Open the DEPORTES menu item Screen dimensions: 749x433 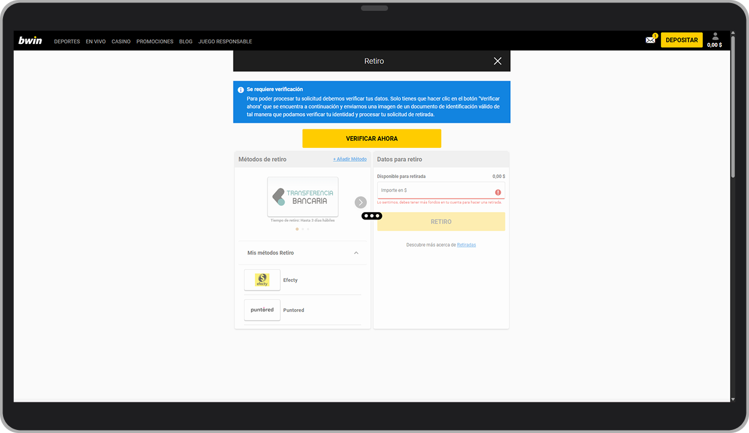[67, 41]
